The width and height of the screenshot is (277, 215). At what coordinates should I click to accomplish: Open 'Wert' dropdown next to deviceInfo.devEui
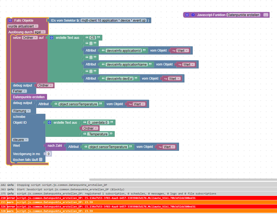174,79
